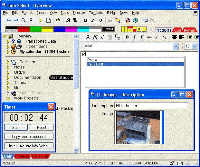Click the blue back arrow icon
The height and width of the screenshot is (167, 200).
tap(9, 20)
